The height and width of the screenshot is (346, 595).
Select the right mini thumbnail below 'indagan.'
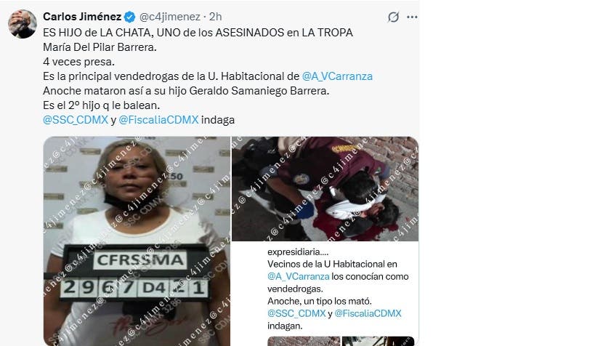[378, 341]
